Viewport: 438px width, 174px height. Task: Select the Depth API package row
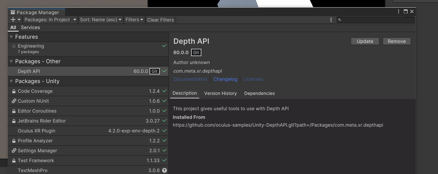tap(88, 71)
